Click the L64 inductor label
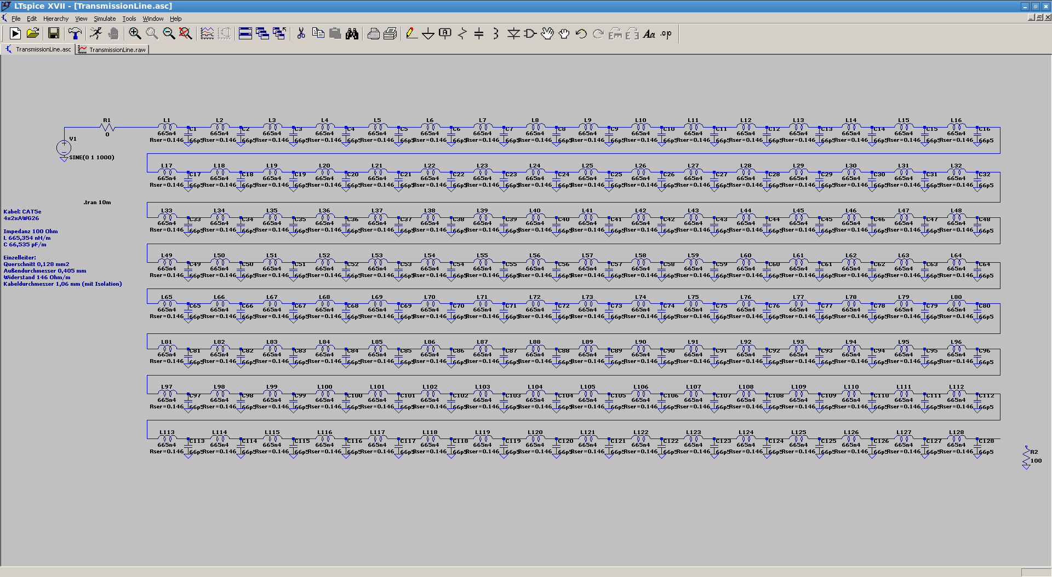1052x577 pixels. 956,255
